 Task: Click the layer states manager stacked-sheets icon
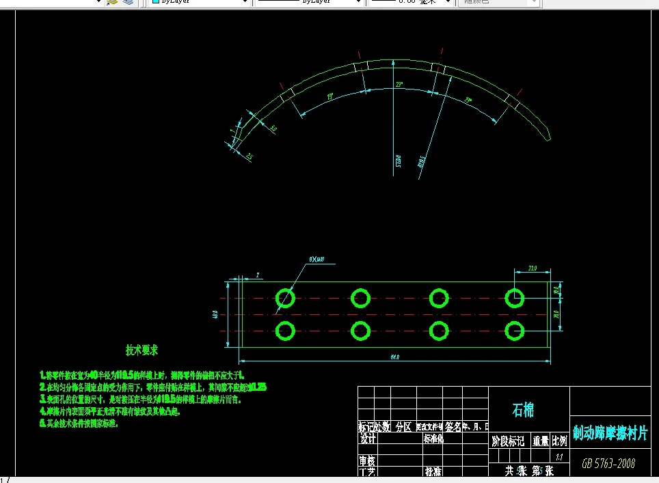[x=129, y=1]
